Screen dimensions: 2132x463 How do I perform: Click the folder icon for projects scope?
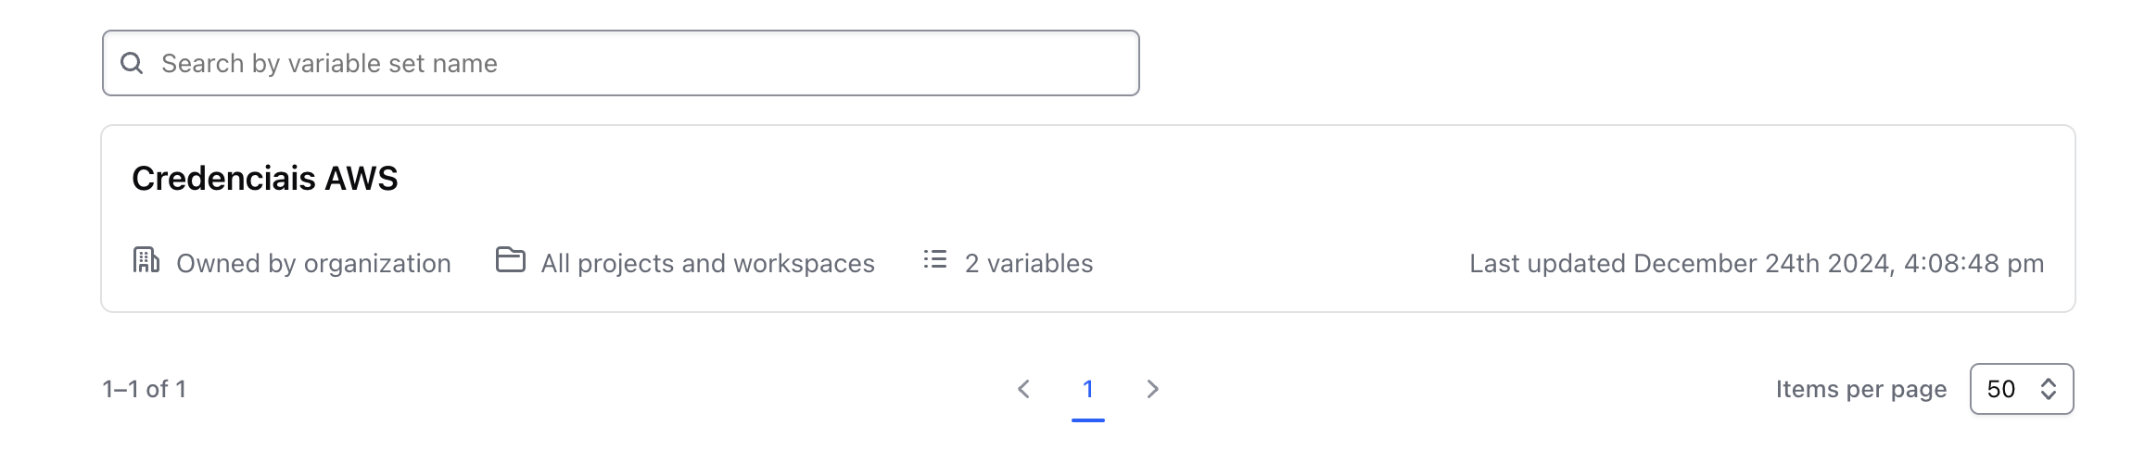coord(511,260)
